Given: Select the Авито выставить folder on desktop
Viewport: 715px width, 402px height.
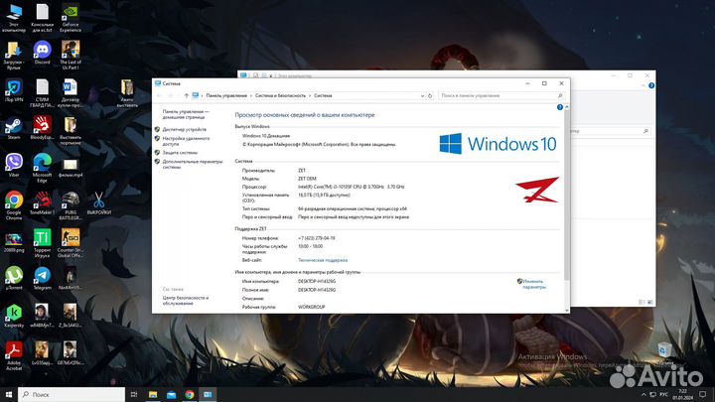Looking at the screenshot, I should point(127,93).
